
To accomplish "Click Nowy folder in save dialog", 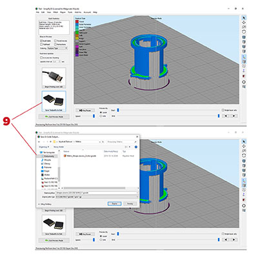I will pyautogui.click(x=59, y=147).
